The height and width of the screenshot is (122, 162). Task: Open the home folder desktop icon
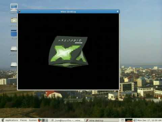(x=14, y=20)
